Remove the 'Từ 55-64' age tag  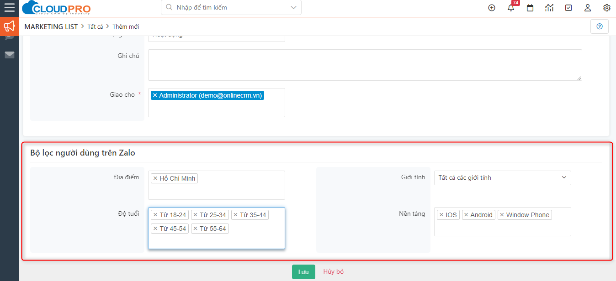click(195, 229)
